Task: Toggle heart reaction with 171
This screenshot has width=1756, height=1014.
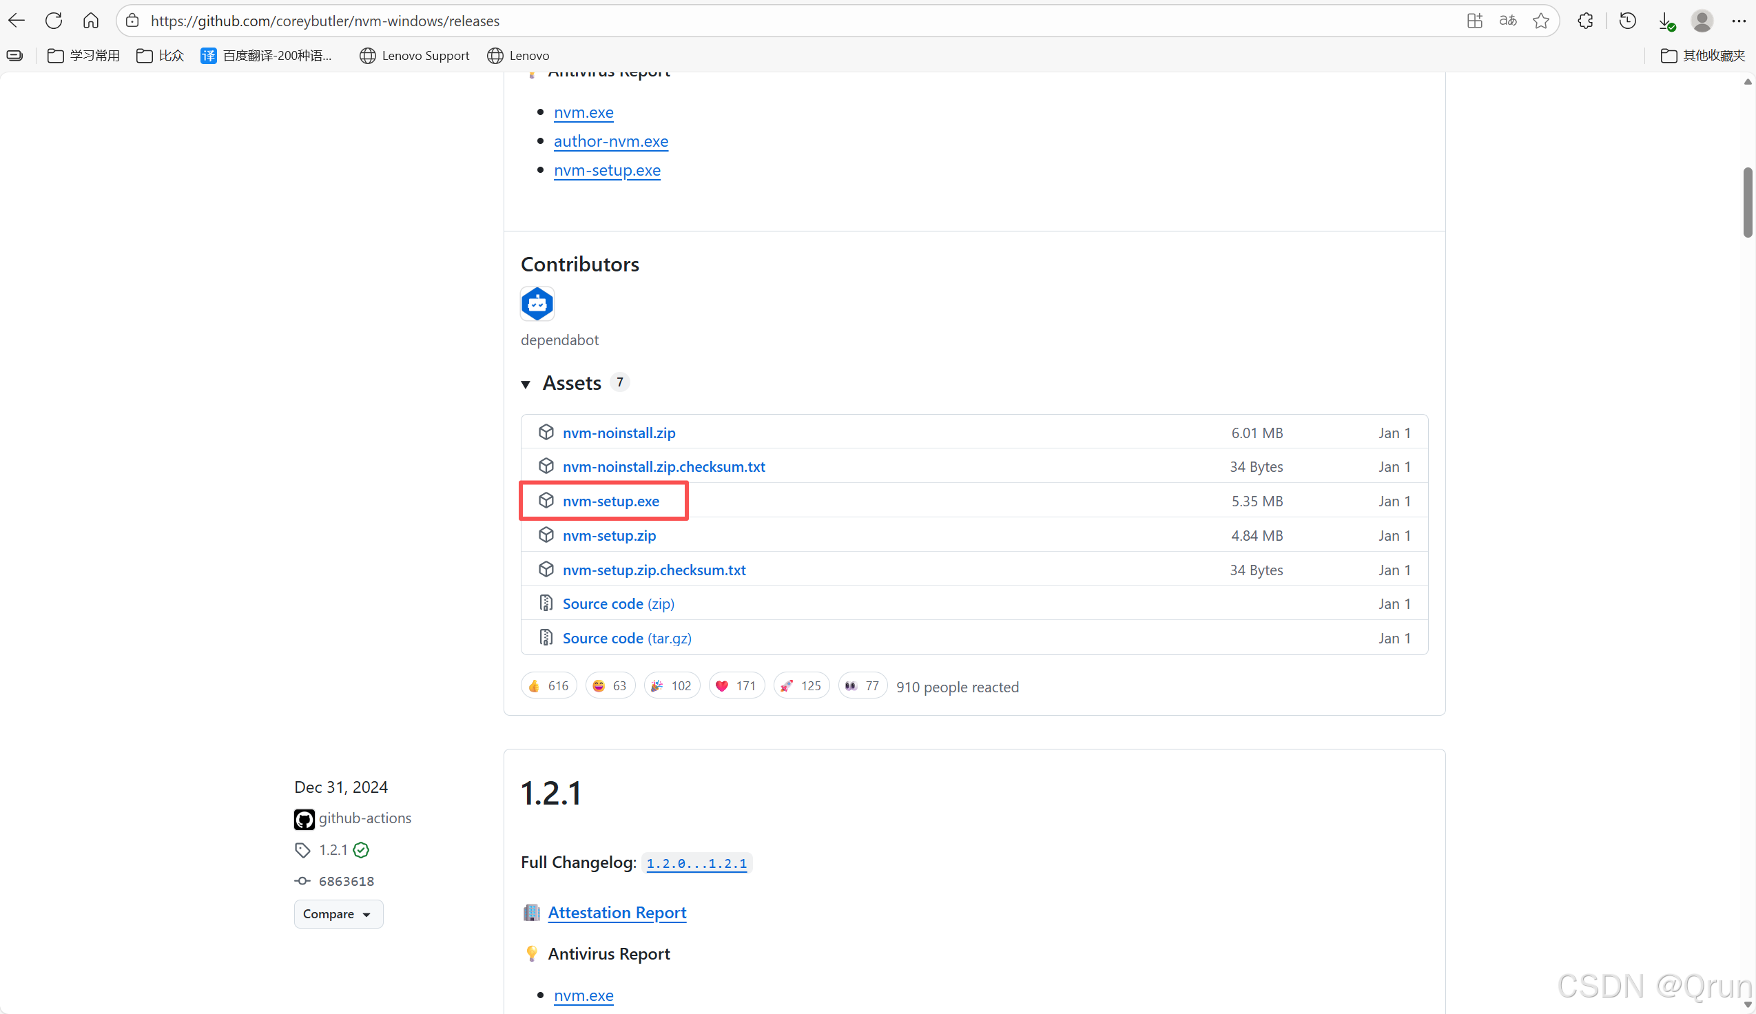Action: [736, 686]
